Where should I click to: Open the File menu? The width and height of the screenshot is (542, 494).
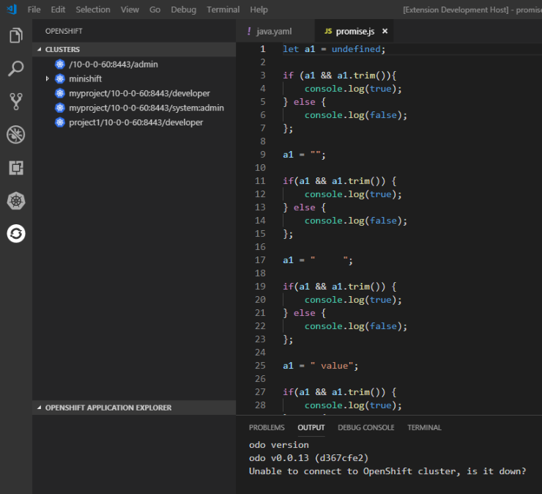pos(34,10)
